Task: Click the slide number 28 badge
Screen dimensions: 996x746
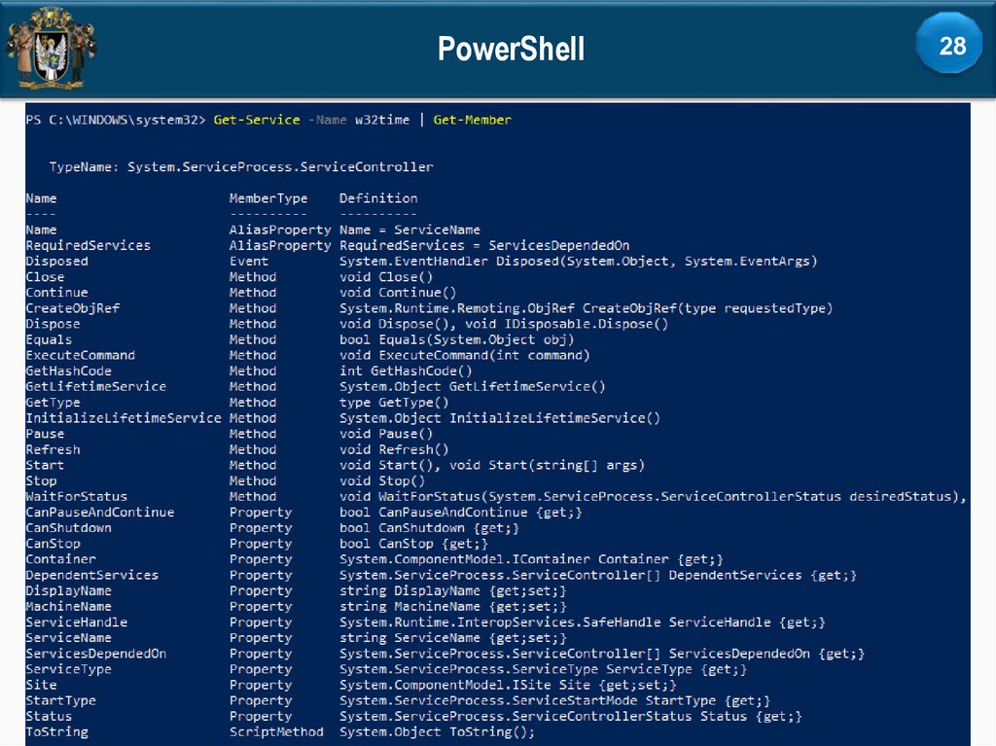Action: pos(951,45)
